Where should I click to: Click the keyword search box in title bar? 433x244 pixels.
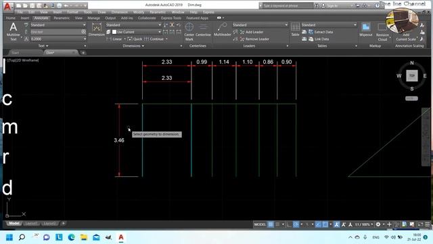(288, 5)
